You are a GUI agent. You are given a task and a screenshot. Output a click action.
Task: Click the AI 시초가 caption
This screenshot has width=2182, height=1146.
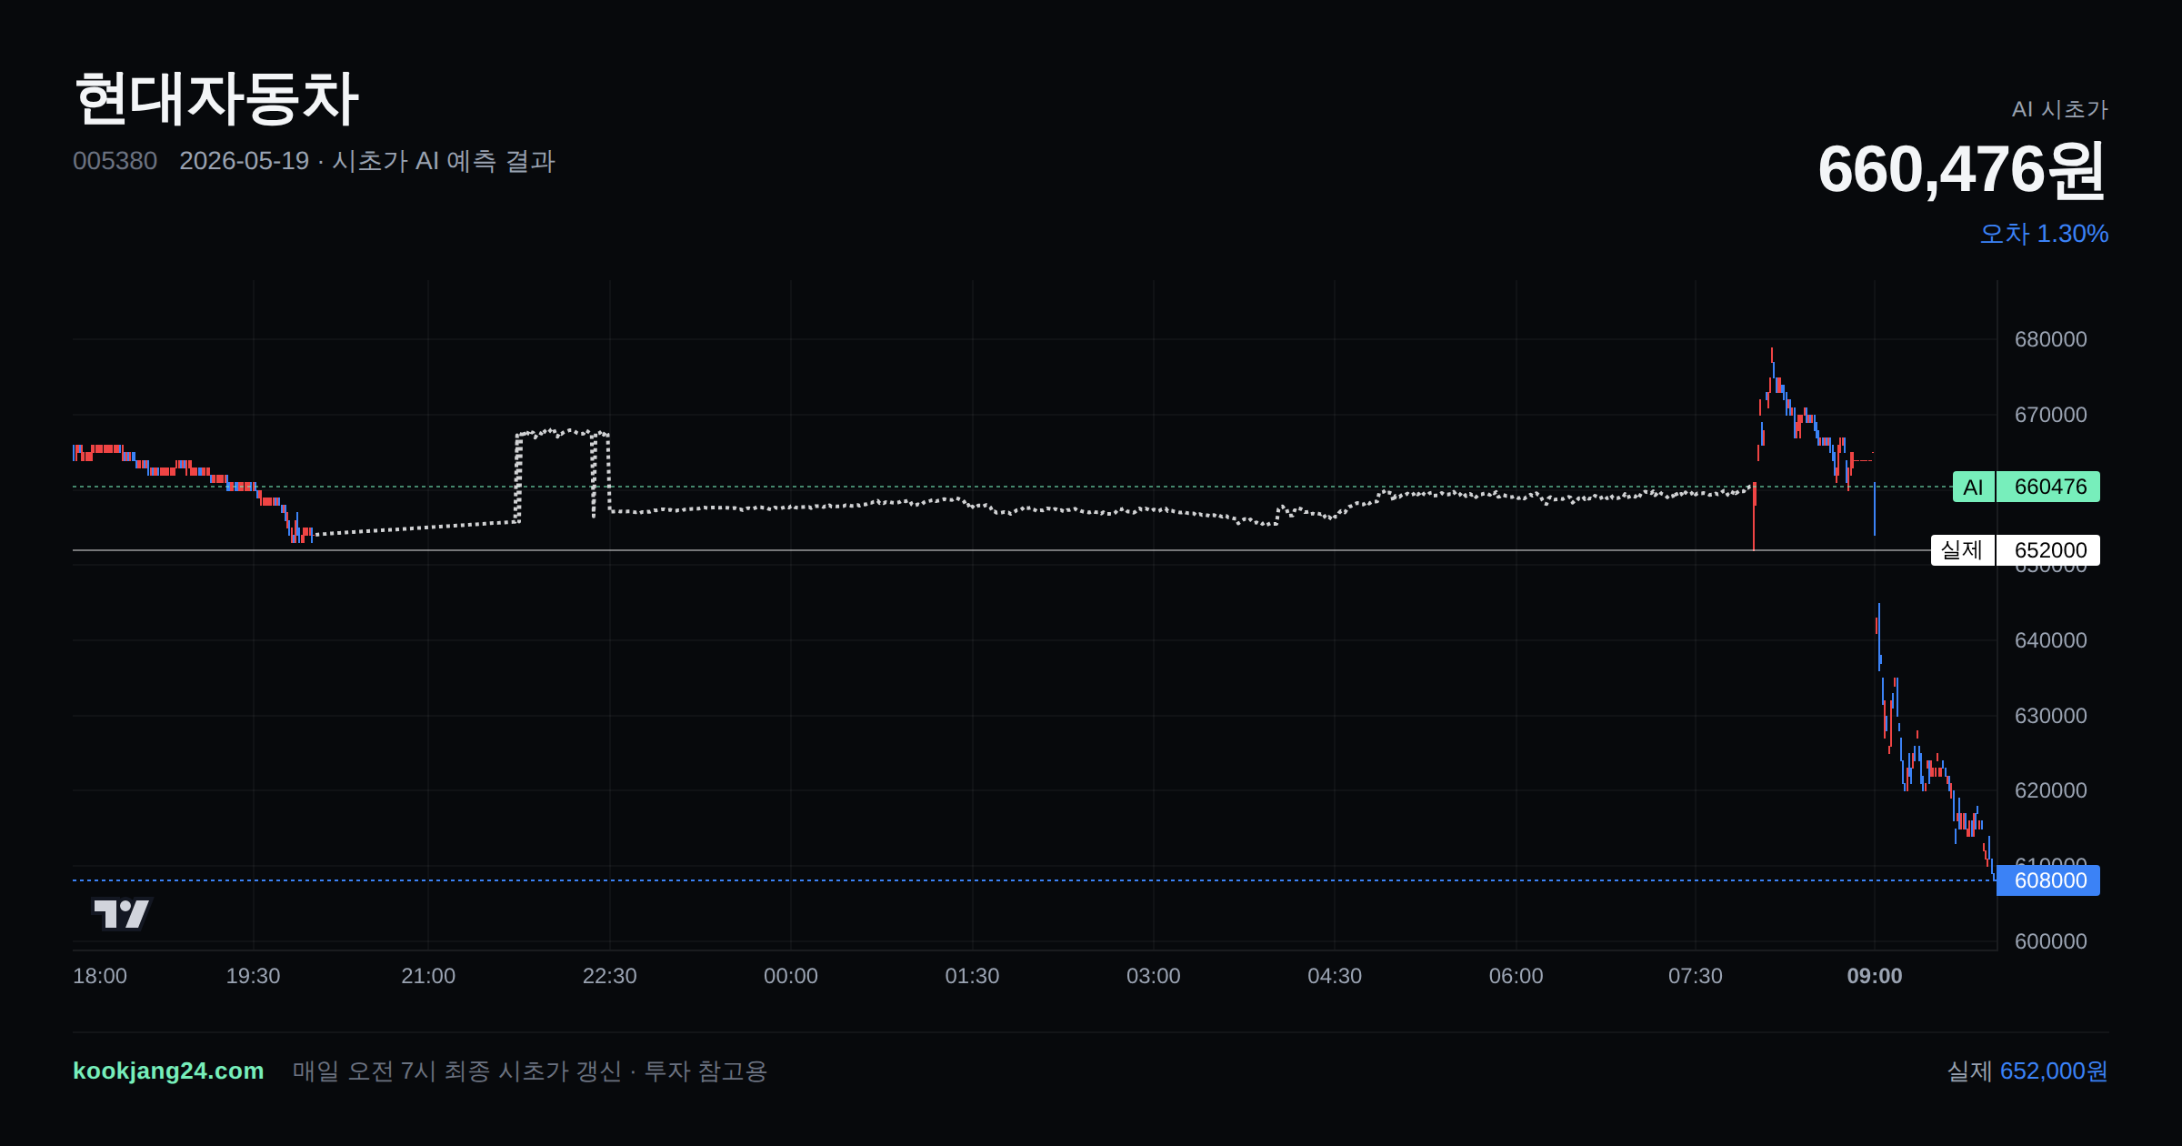[2059, 109]
